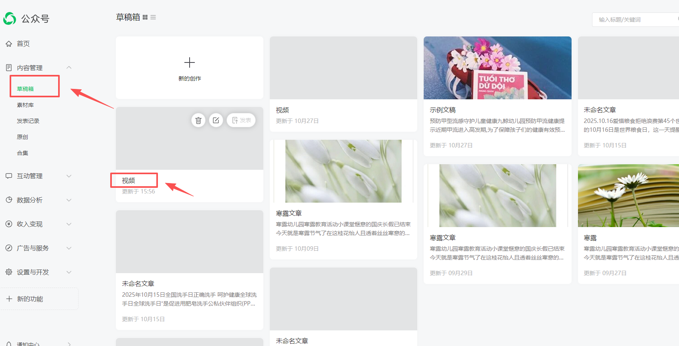The height and width of the screenshot is (346, 679).
Task: Click the 内容管理 menu label
Action: point(30,68)
